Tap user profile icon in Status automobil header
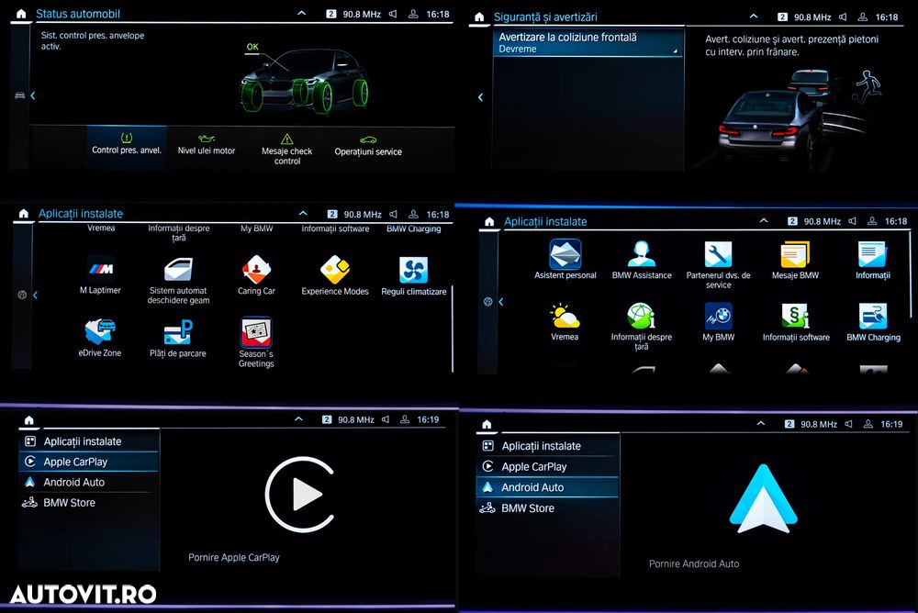The width and height of the screenshot is (918, 613). (x=413, y=14)
